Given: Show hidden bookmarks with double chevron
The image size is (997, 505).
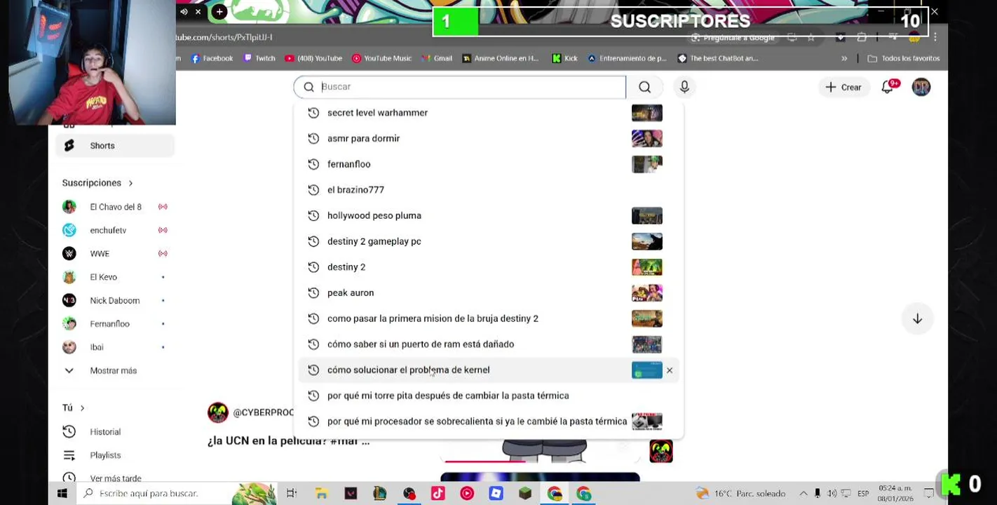Looking at the screenshot, I should click(844, 58).
